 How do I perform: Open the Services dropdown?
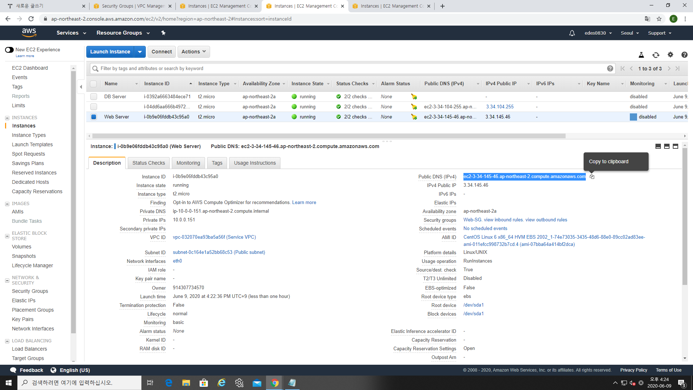click(71, 33)
